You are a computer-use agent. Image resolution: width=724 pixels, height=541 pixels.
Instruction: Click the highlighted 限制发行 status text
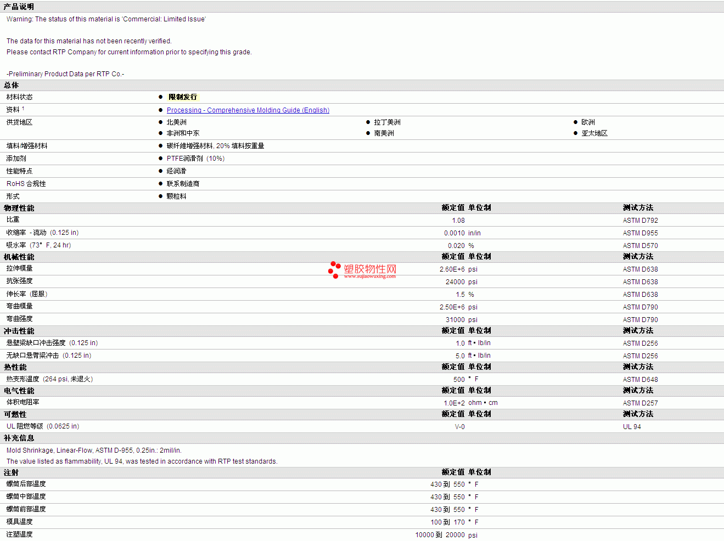pos(183,97)
